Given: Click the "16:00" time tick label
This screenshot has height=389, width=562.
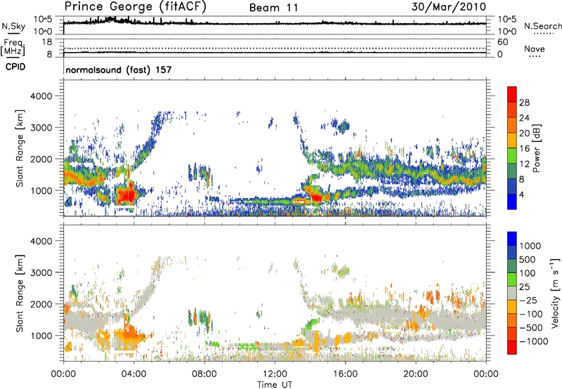Looking at the screenshot, I should (x=345, y=374).
